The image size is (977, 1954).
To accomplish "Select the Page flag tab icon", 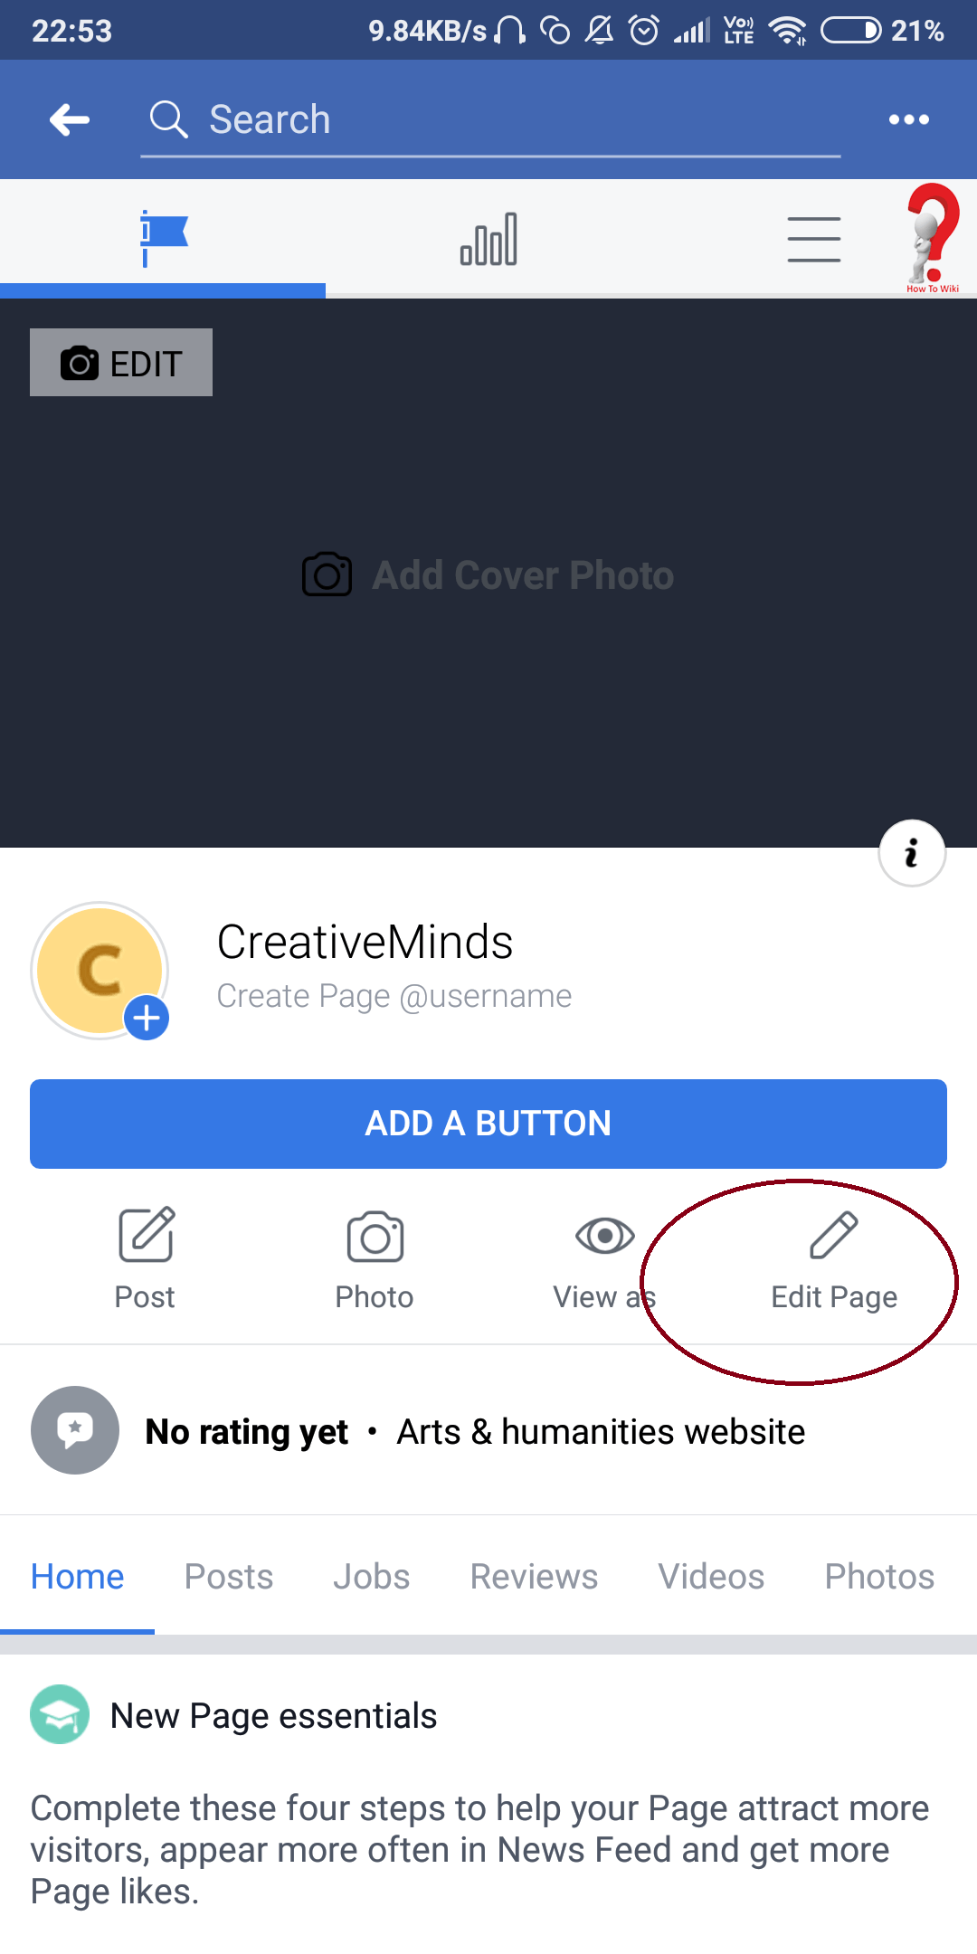I will (163, 239).
